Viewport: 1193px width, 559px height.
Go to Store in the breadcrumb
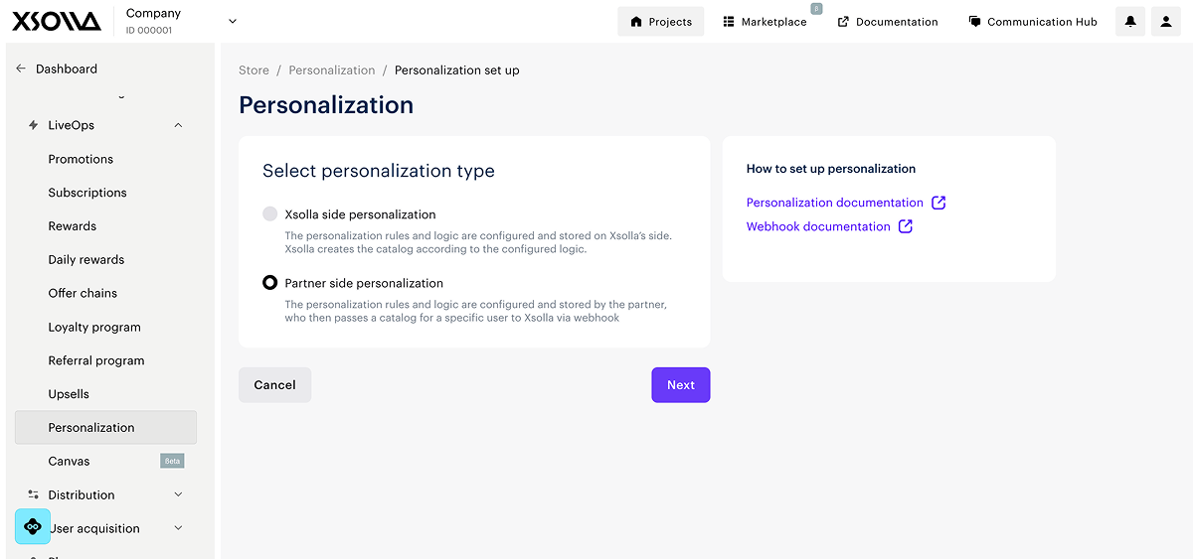click(x=254, y=70)
